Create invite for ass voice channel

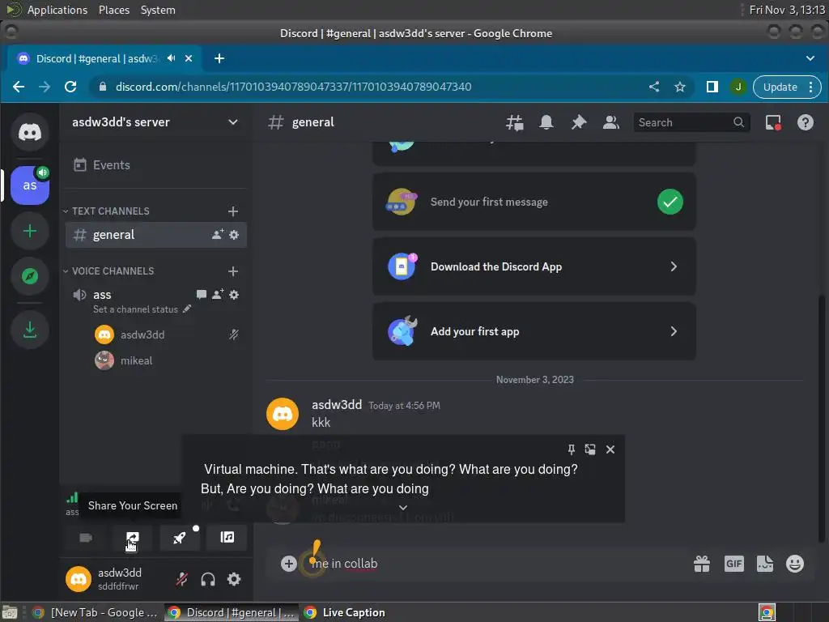coord(217,295)
